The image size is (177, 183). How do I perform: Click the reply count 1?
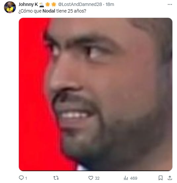coord(26,178)
